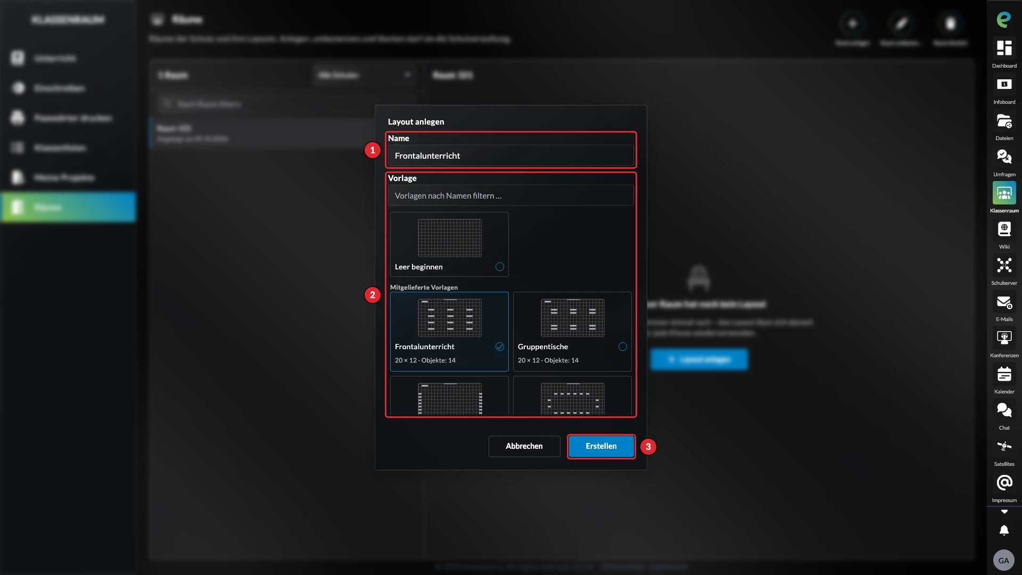Open the Chat icon
This screenshot has height=575, width=1022.
(1004, 410)
